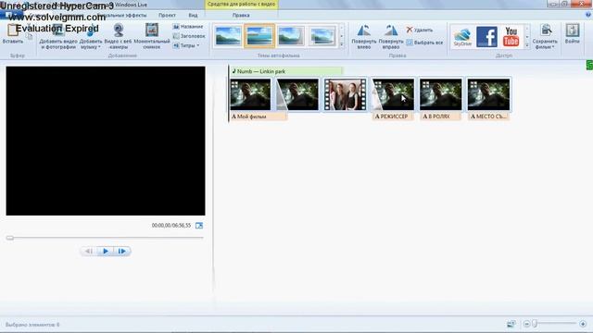The width and height of the screenshot is (593, 333).
Task: Select the Numb — Linkin park music track
Action: pyautogui.click(x=286, y=71)
